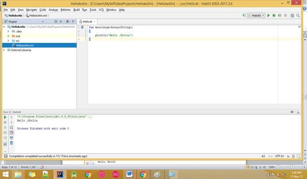Expand the src folder
The width and height of the screenshot is (307, 179).
point(8,41)
